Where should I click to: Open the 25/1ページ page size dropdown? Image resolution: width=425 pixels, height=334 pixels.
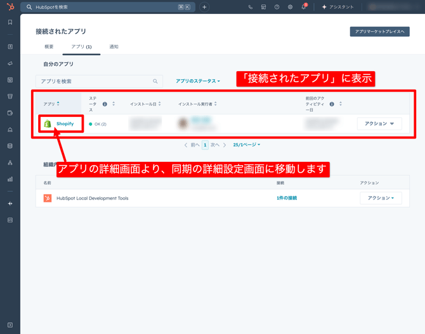click(x=246, y=145)
